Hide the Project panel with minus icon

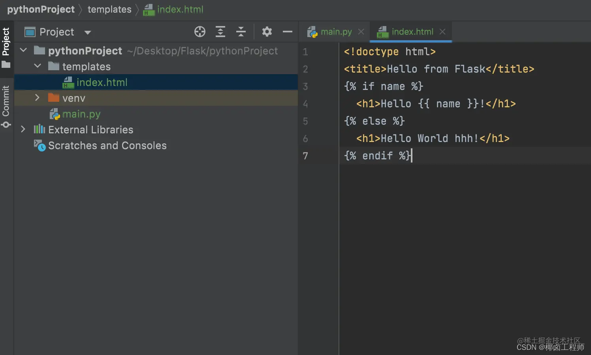[288, 32]
